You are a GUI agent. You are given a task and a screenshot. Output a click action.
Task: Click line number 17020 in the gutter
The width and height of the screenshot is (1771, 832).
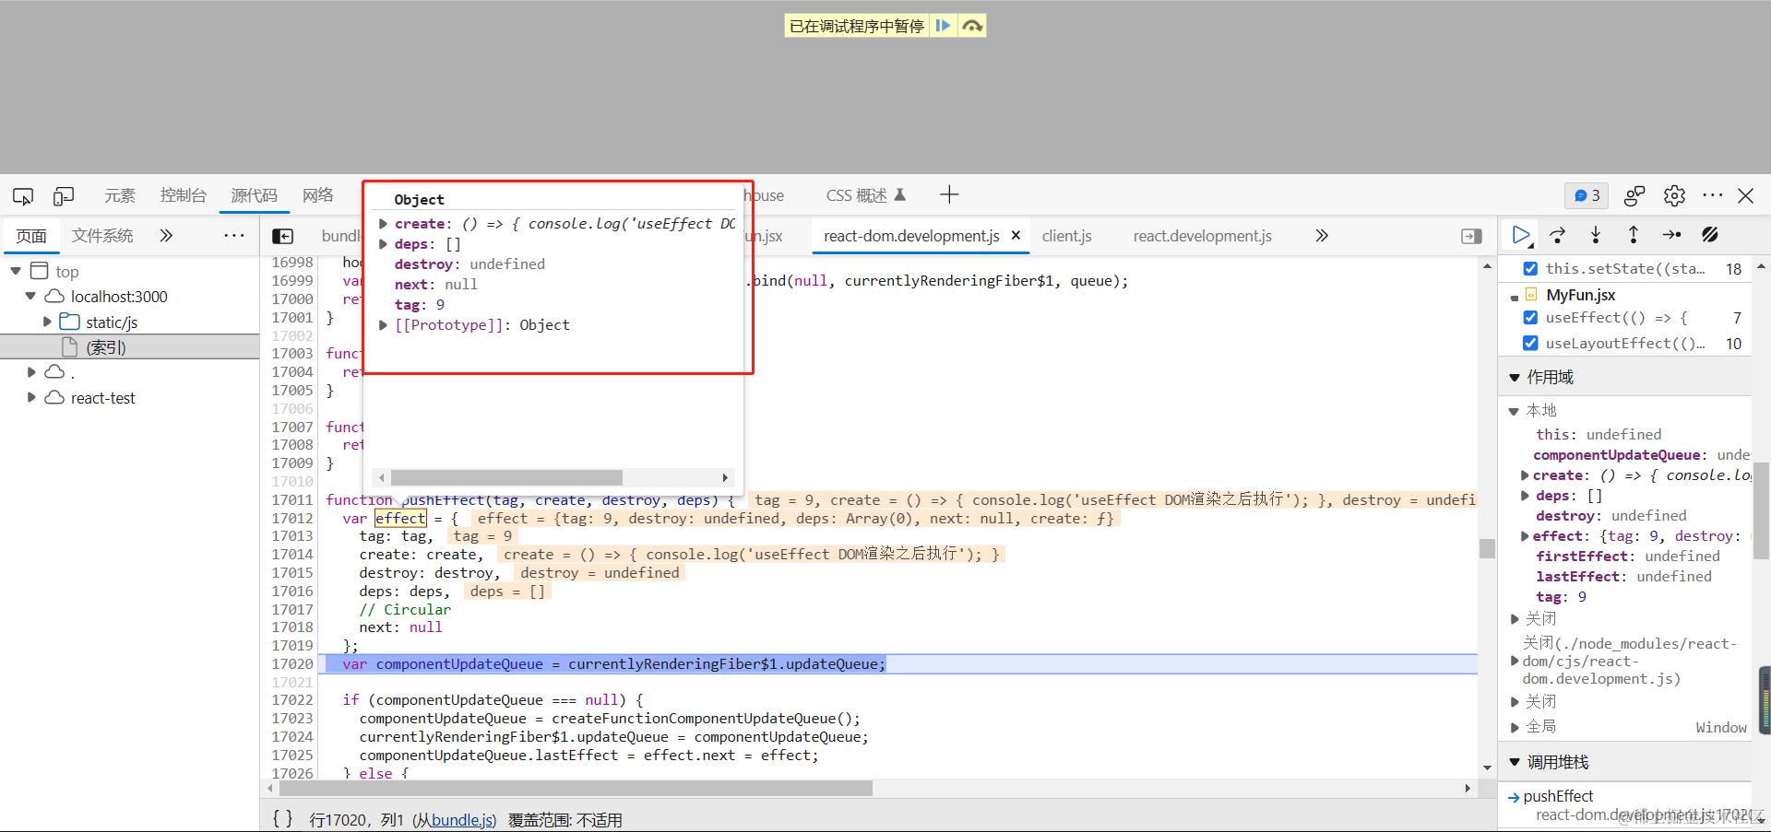pyautogui.click(x=292, y=663)
